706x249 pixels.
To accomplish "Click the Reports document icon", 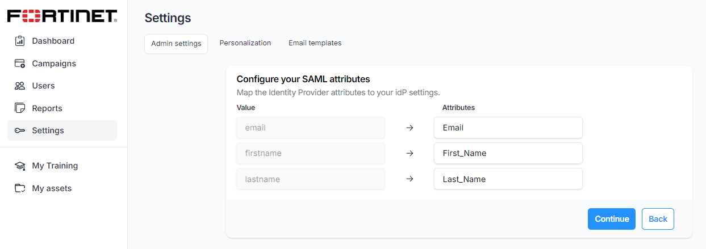I will click(20, 108).
